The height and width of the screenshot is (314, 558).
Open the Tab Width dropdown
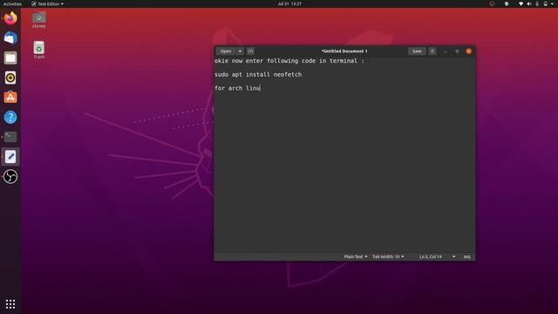pos(388,256)
